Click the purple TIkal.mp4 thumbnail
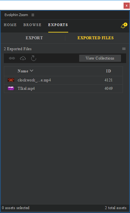 pyautogui.click(x=11, y=88)
